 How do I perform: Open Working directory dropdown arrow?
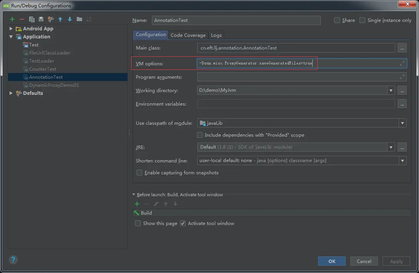[x=391, y=90]
